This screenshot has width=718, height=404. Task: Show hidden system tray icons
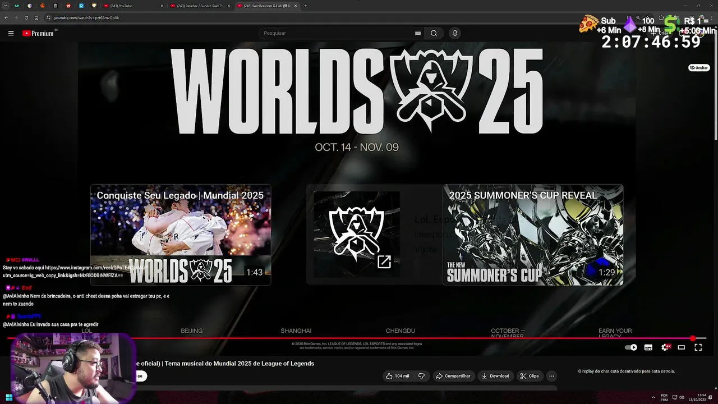pyautogui.click(x=653, y=398)
